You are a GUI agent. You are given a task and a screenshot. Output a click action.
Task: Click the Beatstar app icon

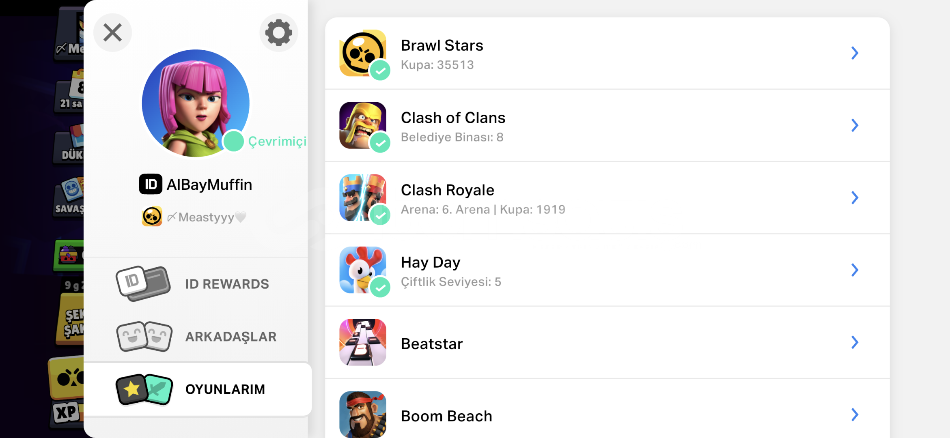[x=362, y=342]
